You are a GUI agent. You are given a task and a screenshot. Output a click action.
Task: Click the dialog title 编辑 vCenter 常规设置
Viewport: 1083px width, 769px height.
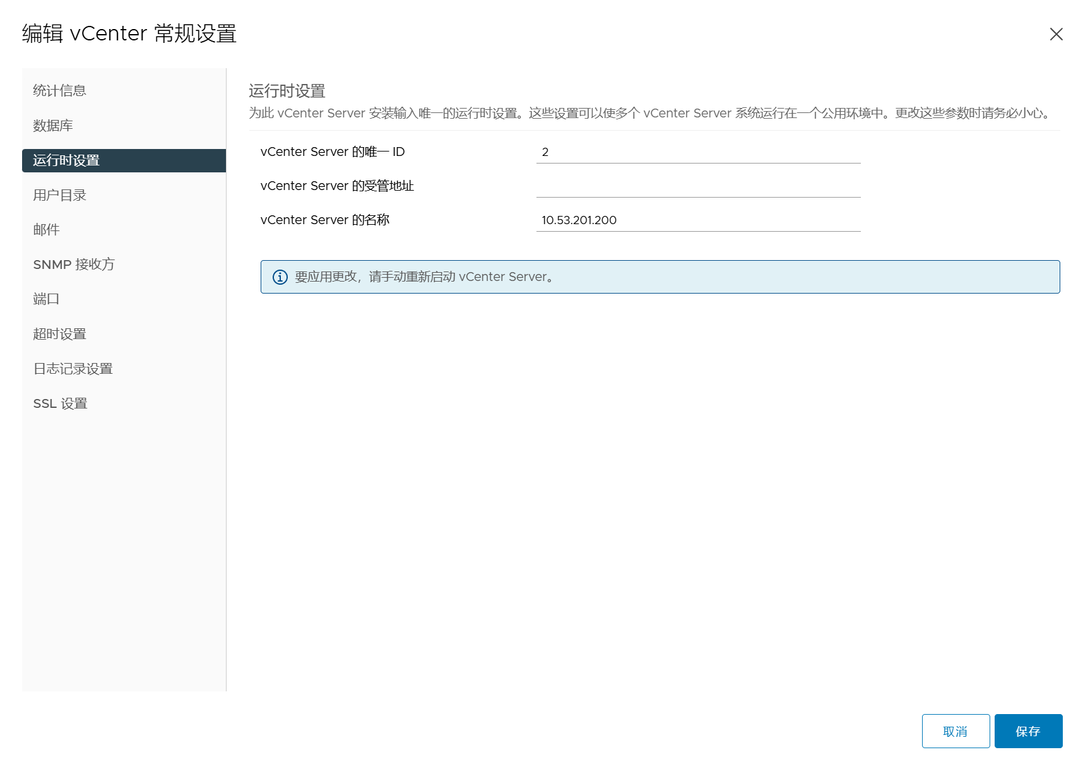(129, 33)
